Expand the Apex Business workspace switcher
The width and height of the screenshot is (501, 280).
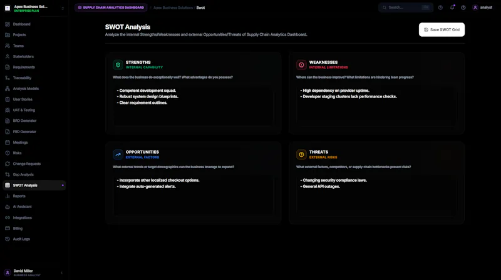coord(63,8)
